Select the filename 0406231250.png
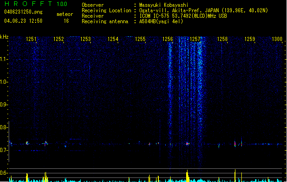 (23, 12)
